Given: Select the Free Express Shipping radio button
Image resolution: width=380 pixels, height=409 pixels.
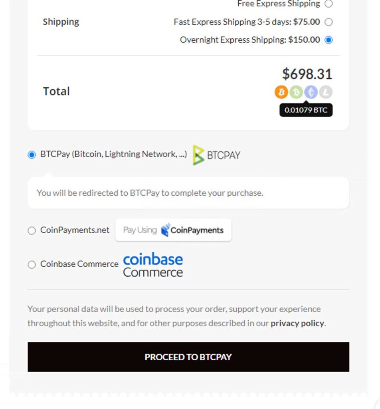Looking at the screenshot, I should 329,4.
